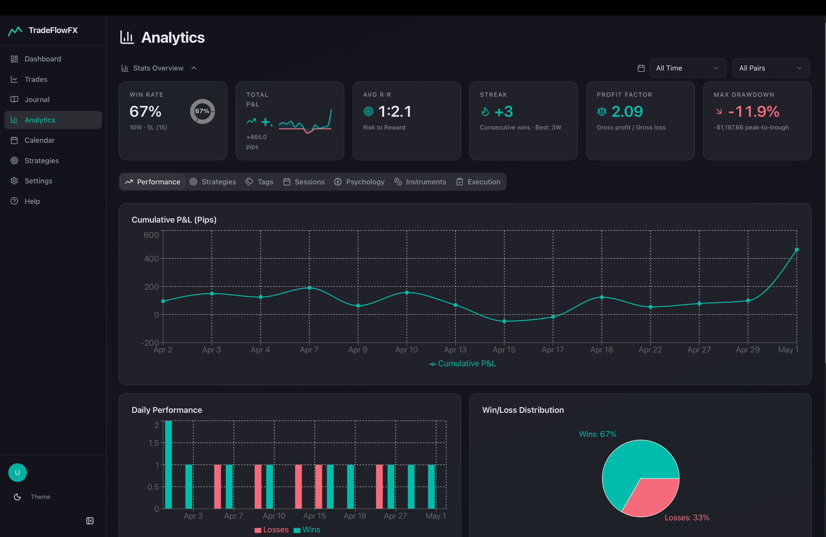Click the Journal book icon in sidebar

(14, 99)
